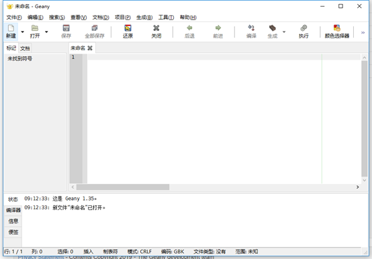The image size is (372, 259).
Task: Click the 新建 (New) file icon
Action: coord(11,28)
